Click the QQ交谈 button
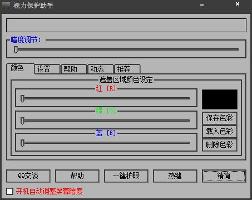The width and height of the screenshot is (252, 200). 28,176
